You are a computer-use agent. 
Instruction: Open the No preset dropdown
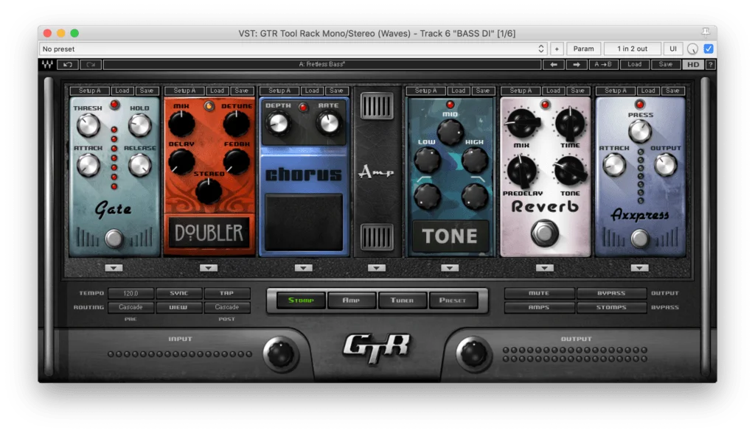pyautogui.click(x=293, y=49)
